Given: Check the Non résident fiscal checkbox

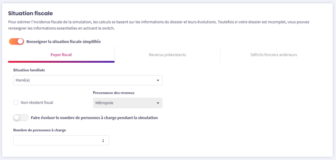Looking at the screenshot, I should click(16, 103).
